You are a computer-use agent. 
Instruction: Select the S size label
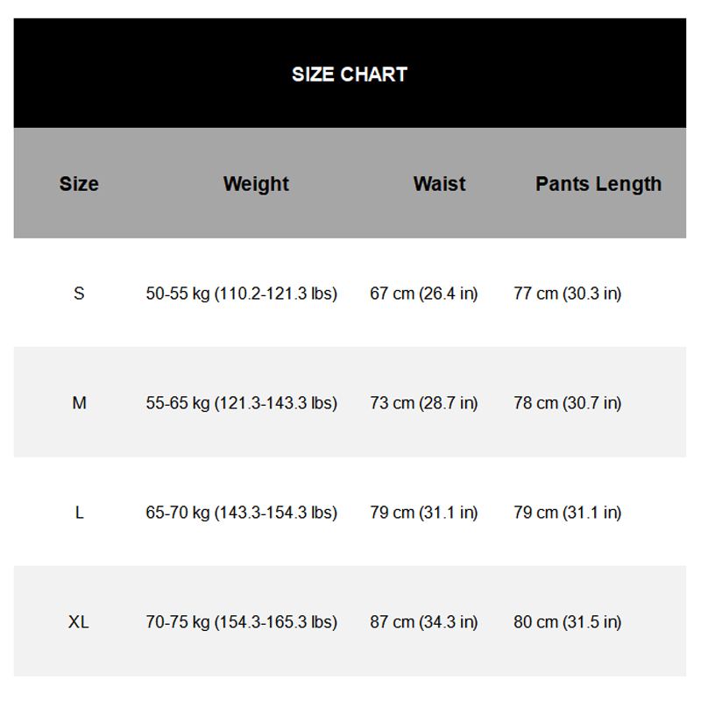[x=79, y=294]
